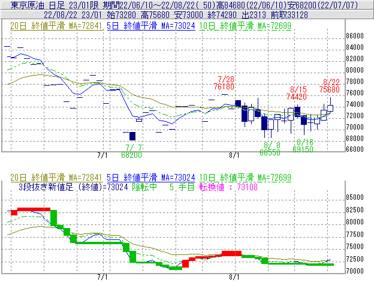This screenshot has width=374, height=285.
Task: Click the 7/1 date label under upper chart
Action: click(x=102, y=155)
